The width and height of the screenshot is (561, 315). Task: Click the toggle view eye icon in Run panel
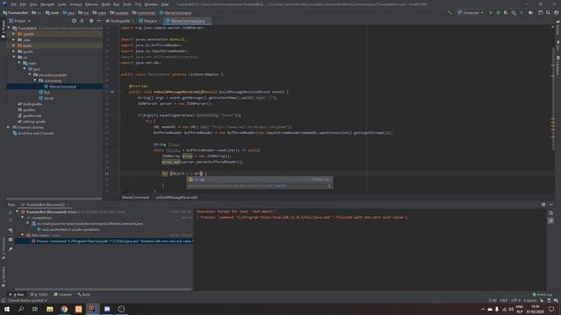(x=11, y=230)
